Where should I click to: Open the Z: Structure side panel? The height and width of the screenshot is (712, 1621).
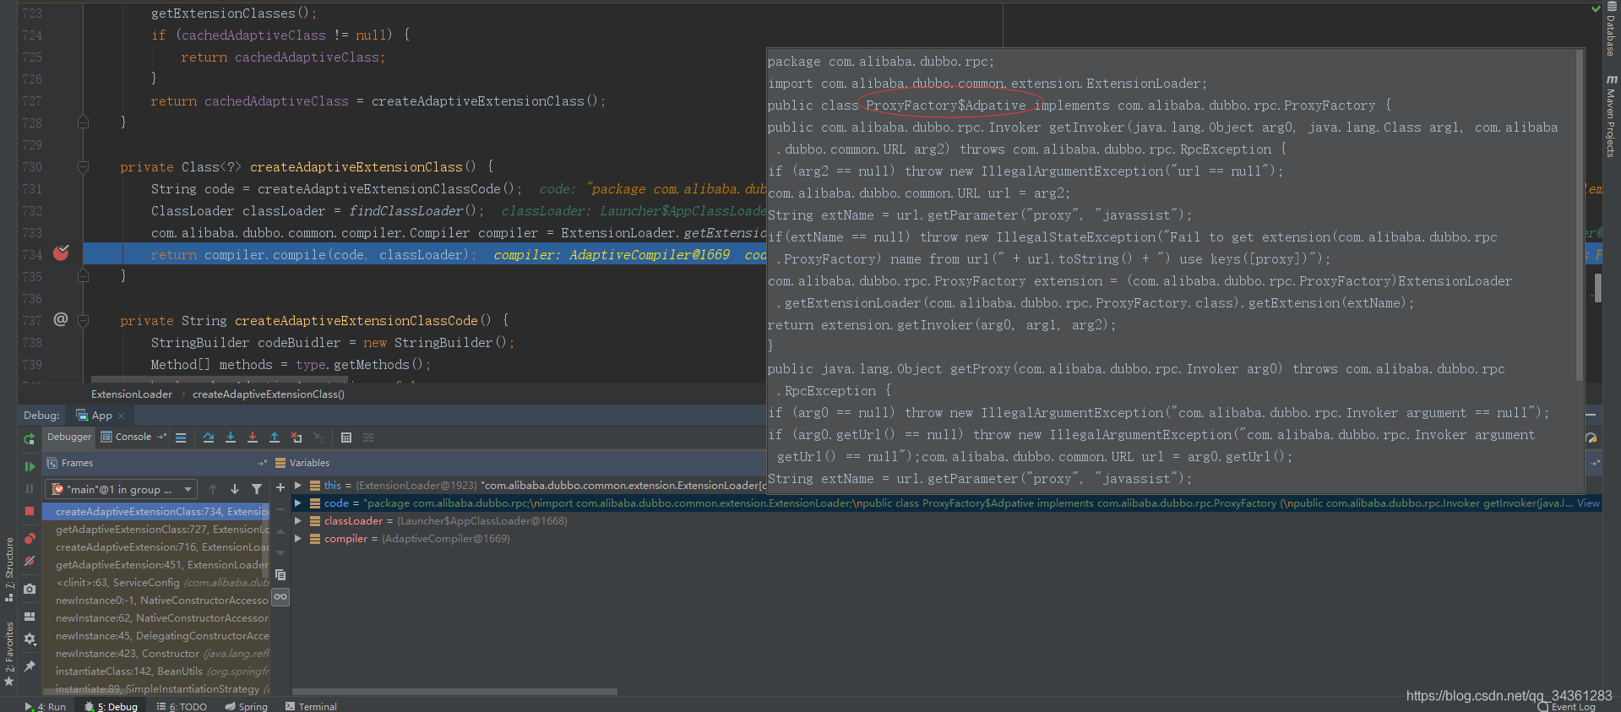point(9,568)
